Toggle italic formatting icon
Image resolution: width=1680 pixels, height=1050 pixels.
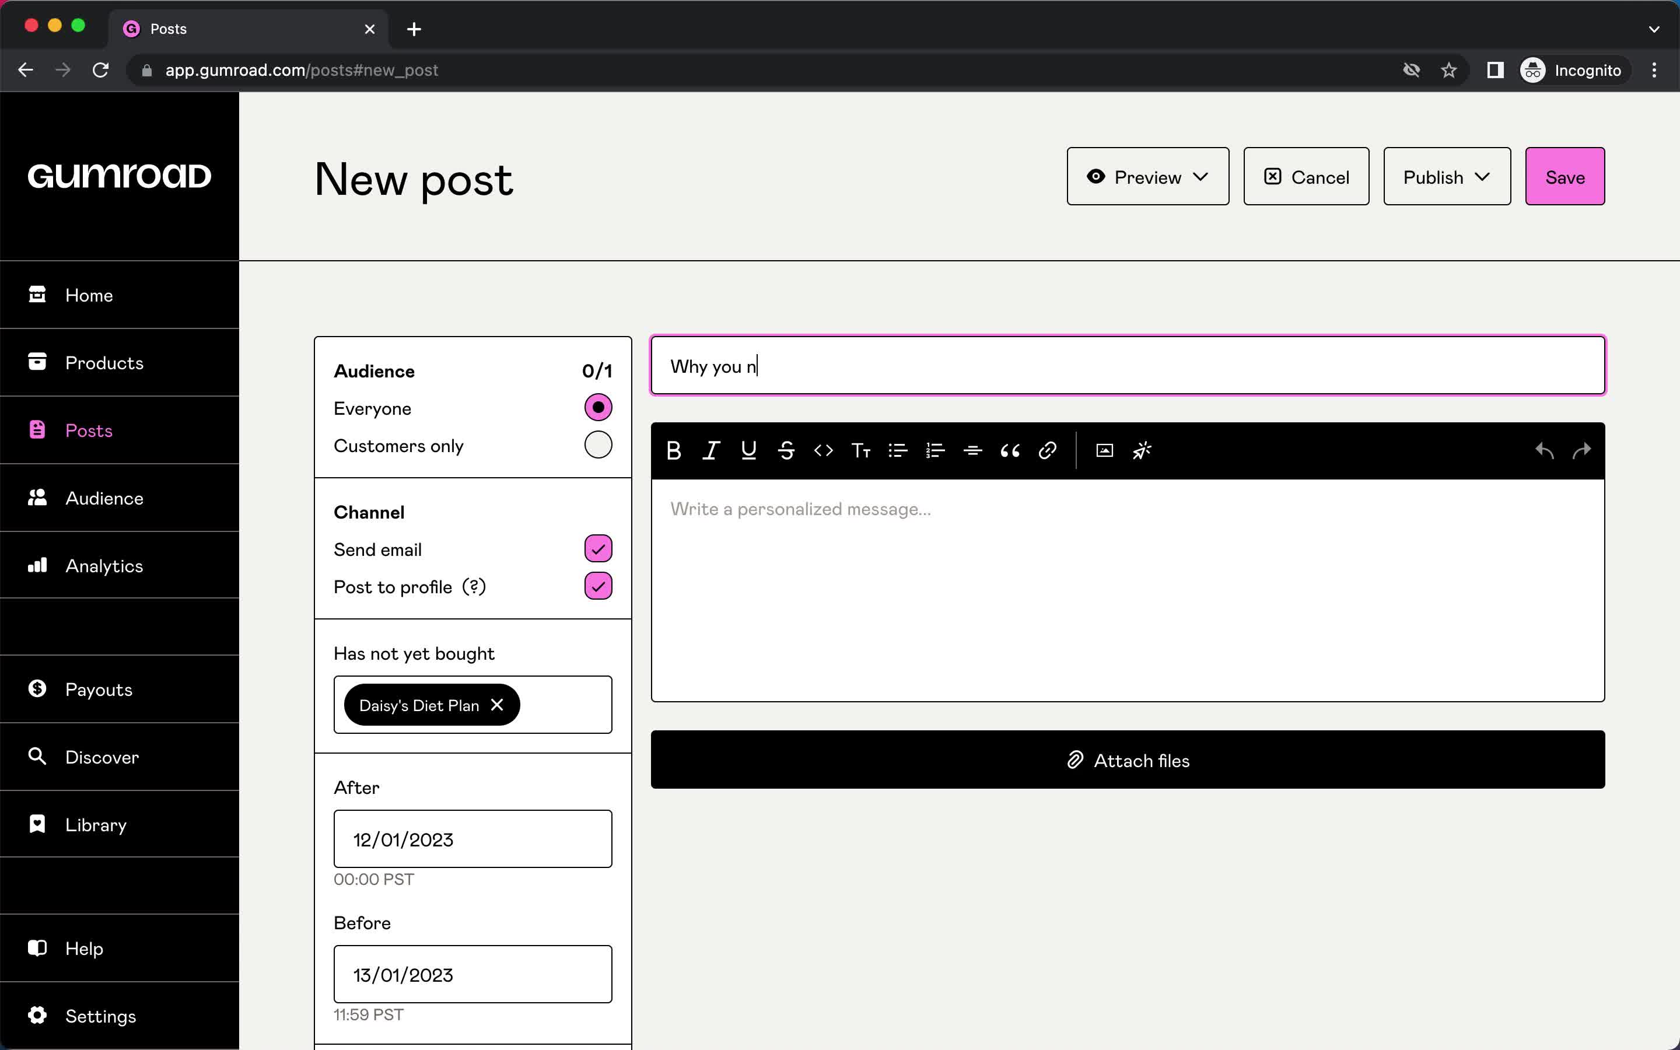pyautogui.click(x=711, y=450)
